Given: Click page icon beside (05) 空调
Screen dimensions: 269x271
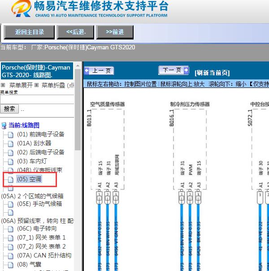Looking at the screenshot, I should [10, 180].
